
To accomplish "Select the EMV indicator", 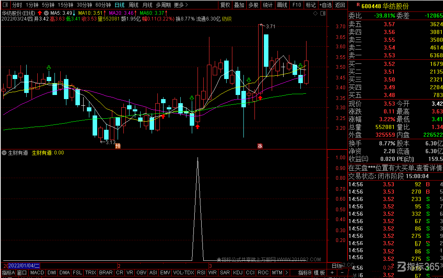I will click(x=165, y=273).
